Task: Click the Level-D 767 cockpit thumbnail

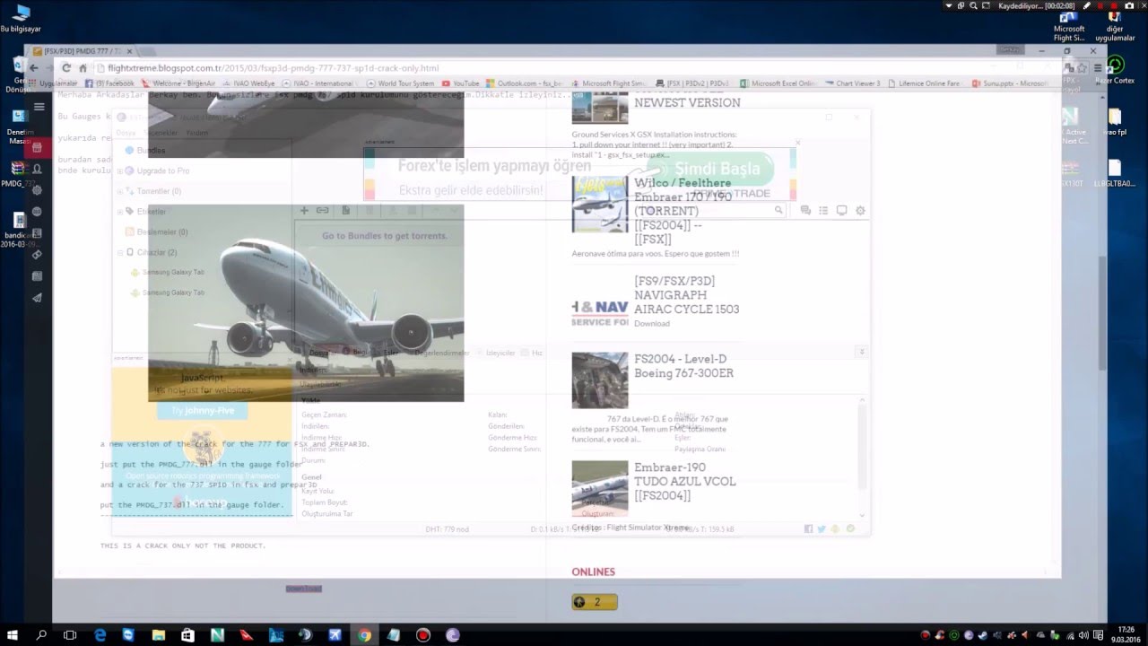Action: click(x=600, y=380)
